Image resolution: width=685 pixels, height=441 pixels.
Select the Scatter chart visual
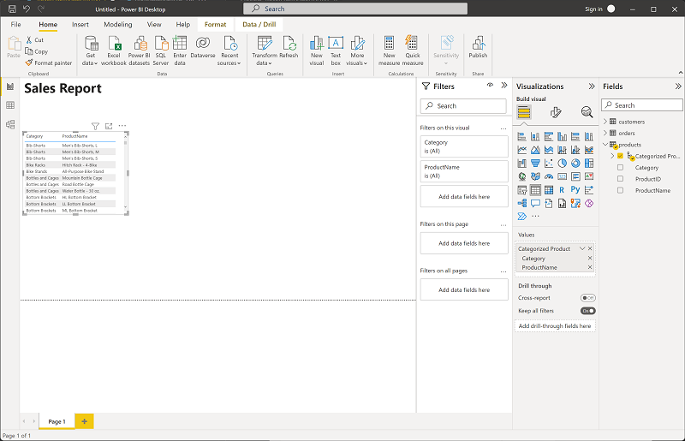click(549, 164)
